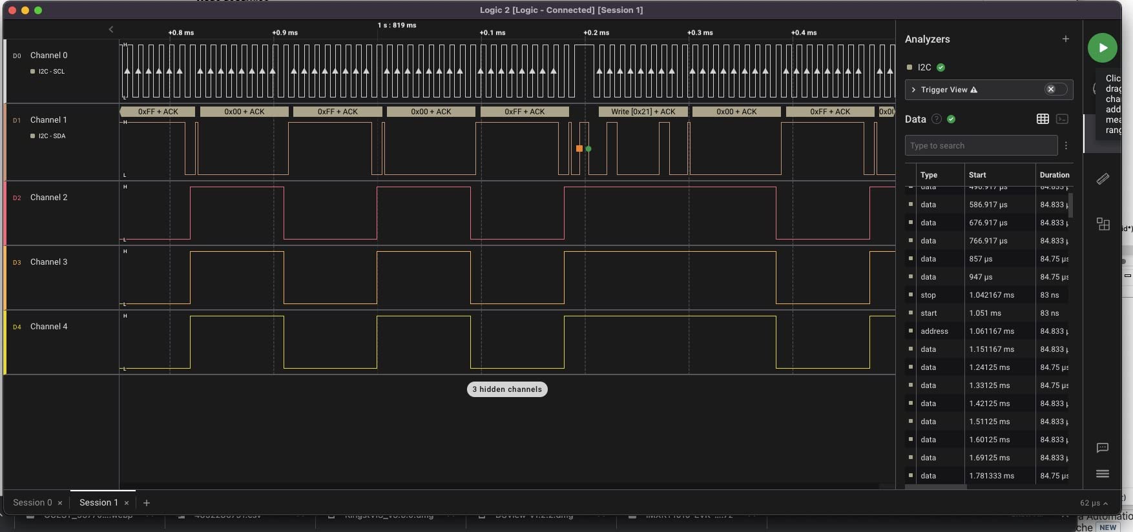Click the Data help question mark icon
Image resolution: width=1133 pixels, height=532 pixels.
pyautogui.click(x=936, y=119)
